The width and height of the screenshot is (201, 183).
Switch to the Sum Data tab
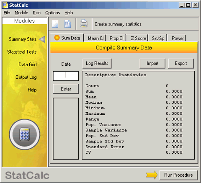(67, 38)
